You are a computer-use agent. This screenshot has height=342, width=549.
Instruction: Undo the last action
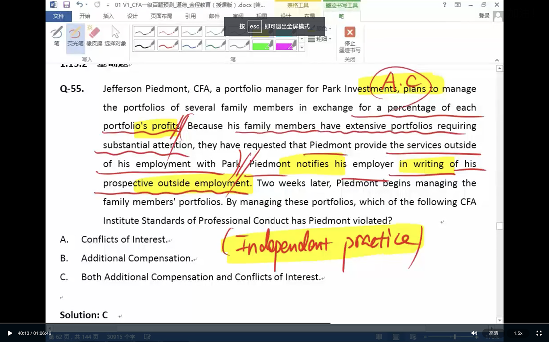tap(79, 5)
